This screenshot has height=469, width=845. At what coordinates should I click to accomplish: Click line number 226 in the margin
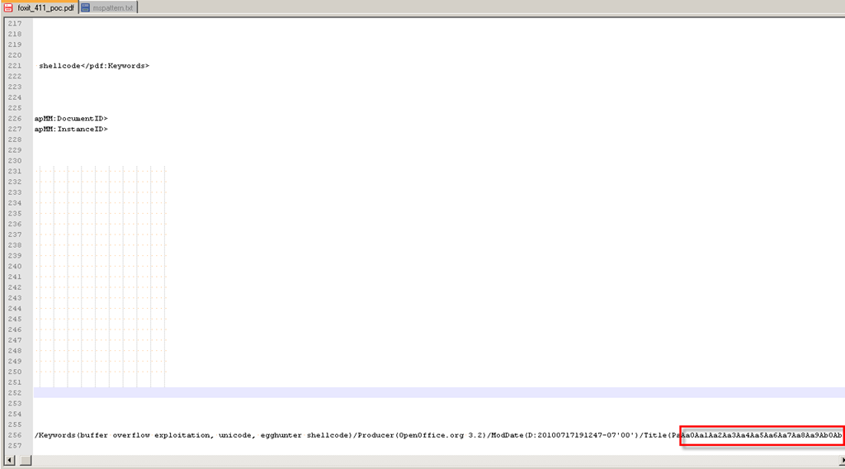pos(14,118)
